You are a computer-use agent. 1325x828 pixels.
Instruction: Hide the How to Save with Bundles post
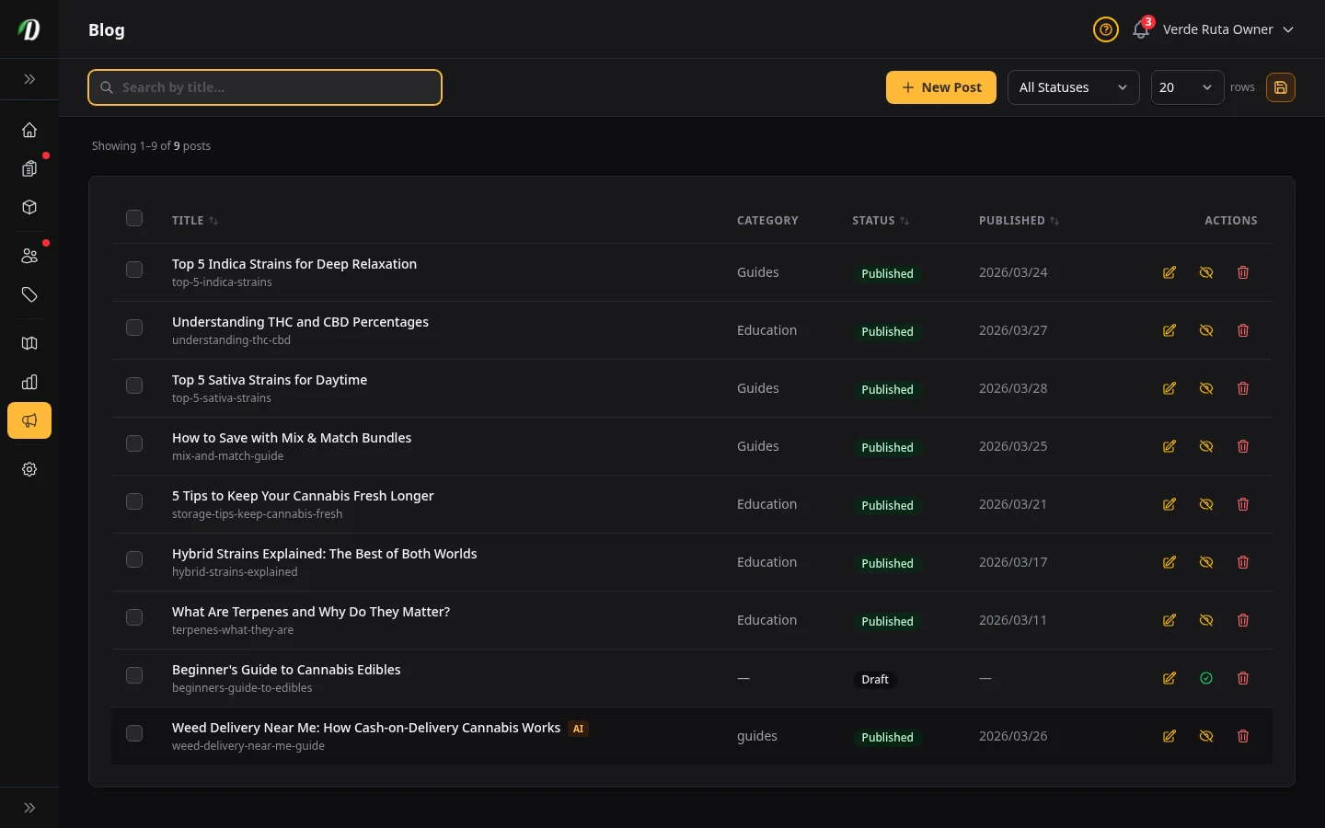[1206, 446]
